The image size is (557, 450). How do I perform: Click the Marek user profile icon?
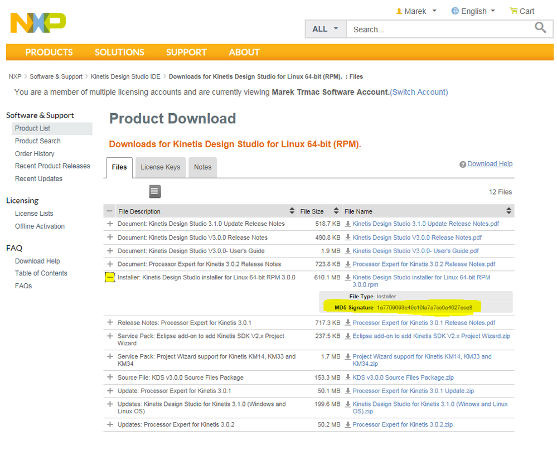(399, 11)
